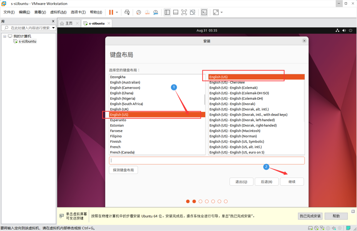Open the 文件(F) menu
This screenshot has width=357, height=231.
tap(9, 12)
